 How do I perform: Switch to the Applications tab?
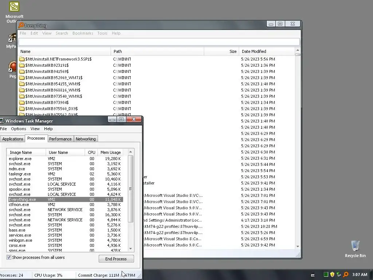[x=13, y=139]
